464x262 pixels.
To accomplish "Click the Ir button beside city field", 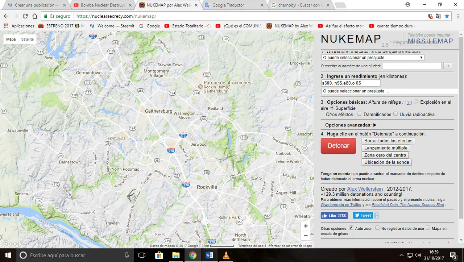I will click(x=448, y=66).
